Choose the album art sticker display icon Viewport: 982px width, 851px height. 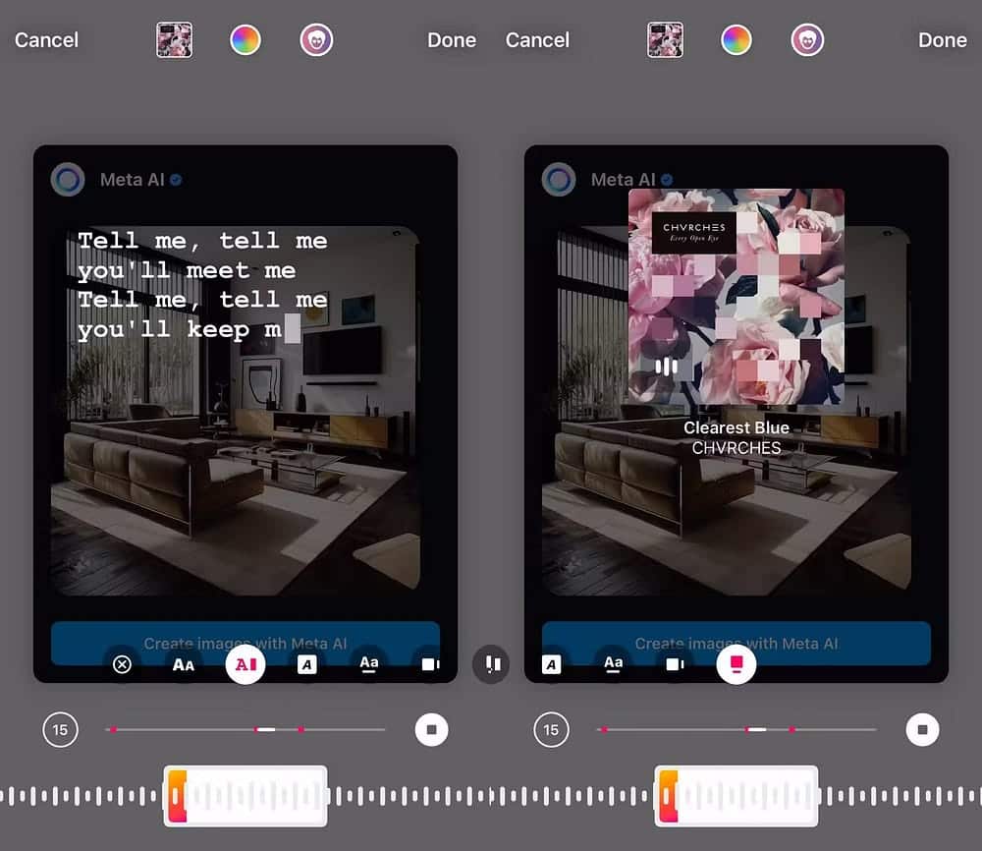(x=429, y=664)
